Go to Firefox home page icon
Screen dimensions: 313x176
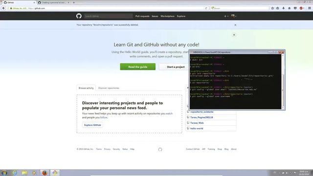[289, 8]
